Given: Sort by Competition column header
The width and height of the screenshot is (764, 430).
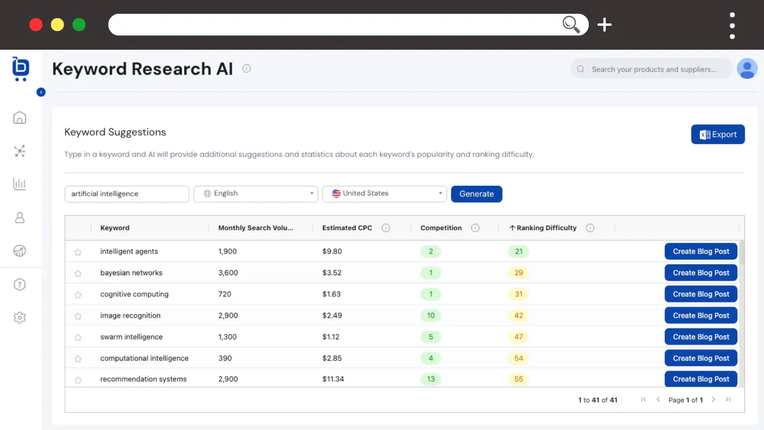Looking at the screenshot, I should [x=441, y=228].
